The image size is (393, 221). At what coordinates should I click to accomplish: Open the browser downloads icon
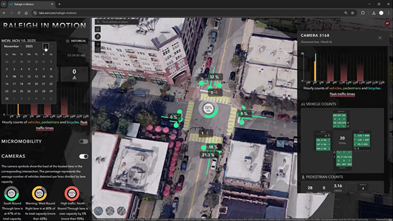tap(374, 13)
